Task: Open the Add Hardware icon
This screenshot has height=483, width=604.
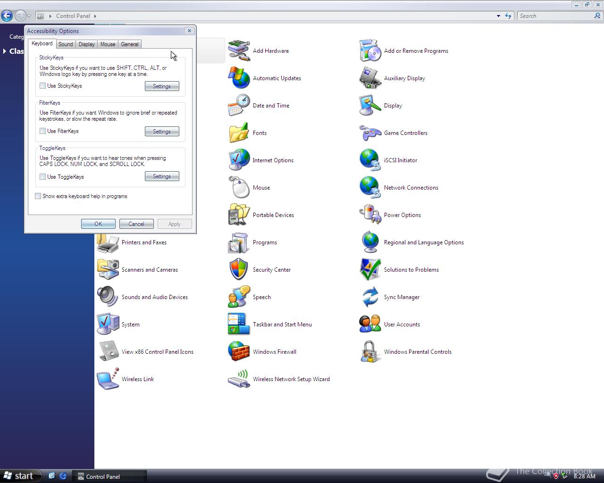Action: [x=239, y=51]
